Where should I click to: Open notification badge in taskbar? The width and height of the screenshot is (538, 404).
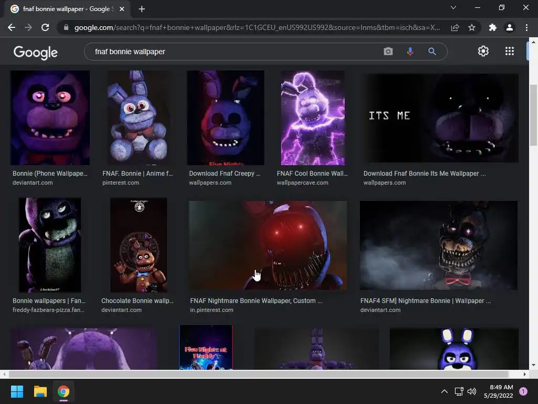523,391
